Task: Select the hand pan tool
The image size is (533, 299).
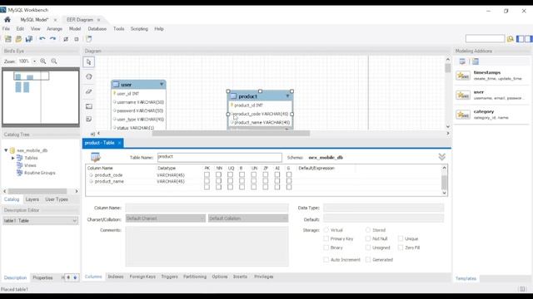Action: tap(89, 76)
